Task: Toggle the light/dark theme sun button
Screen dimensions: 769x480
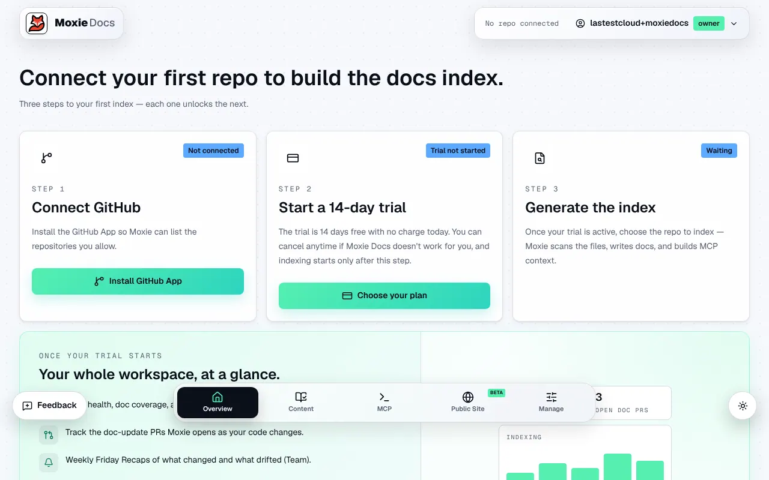Action: pyautogui.click(x=743, y=406)
